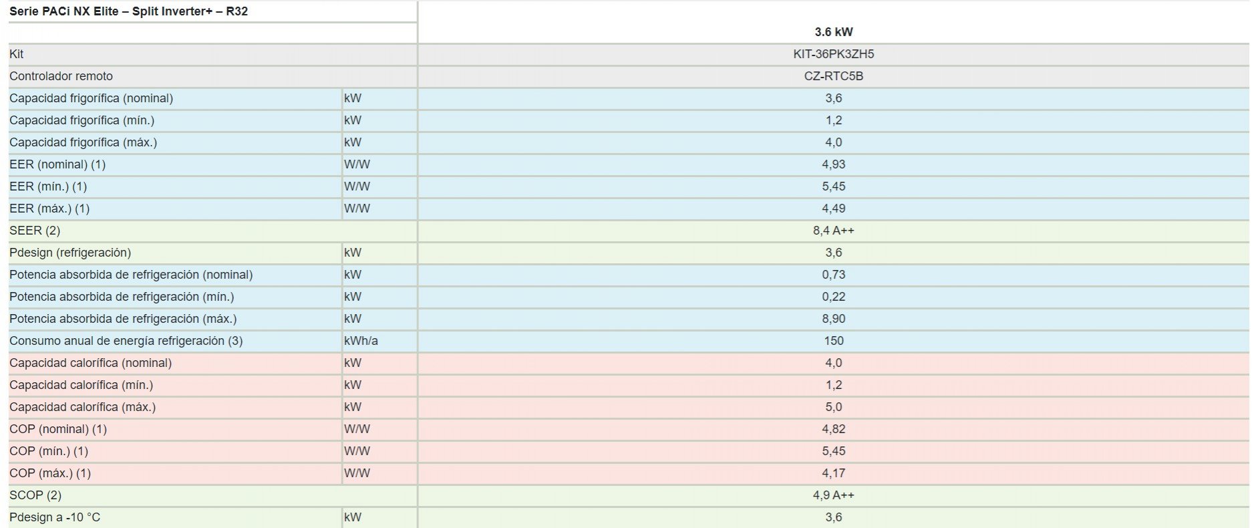Click the value '8,90'

pos(833,319)
